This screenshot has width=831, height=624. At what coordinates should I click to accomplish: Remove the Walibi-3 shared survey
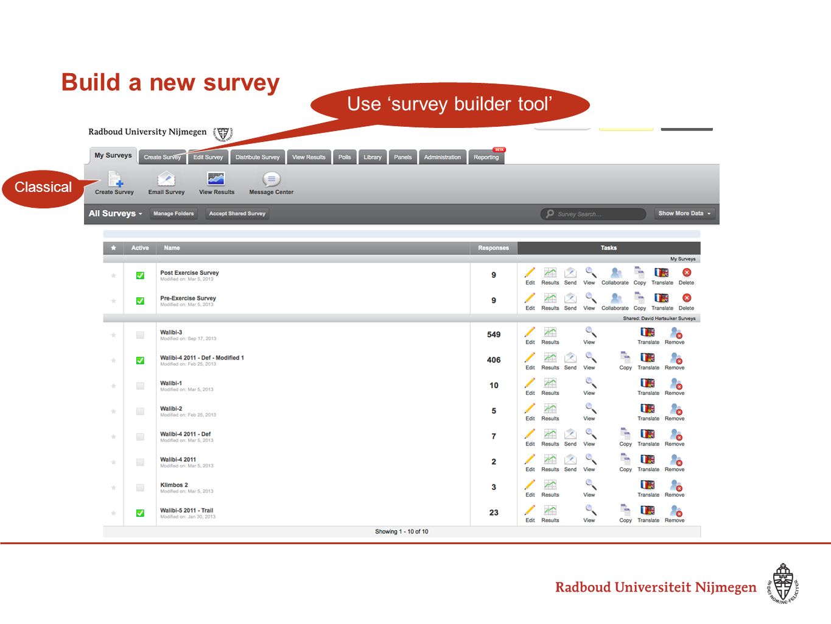tap(676, 333)
